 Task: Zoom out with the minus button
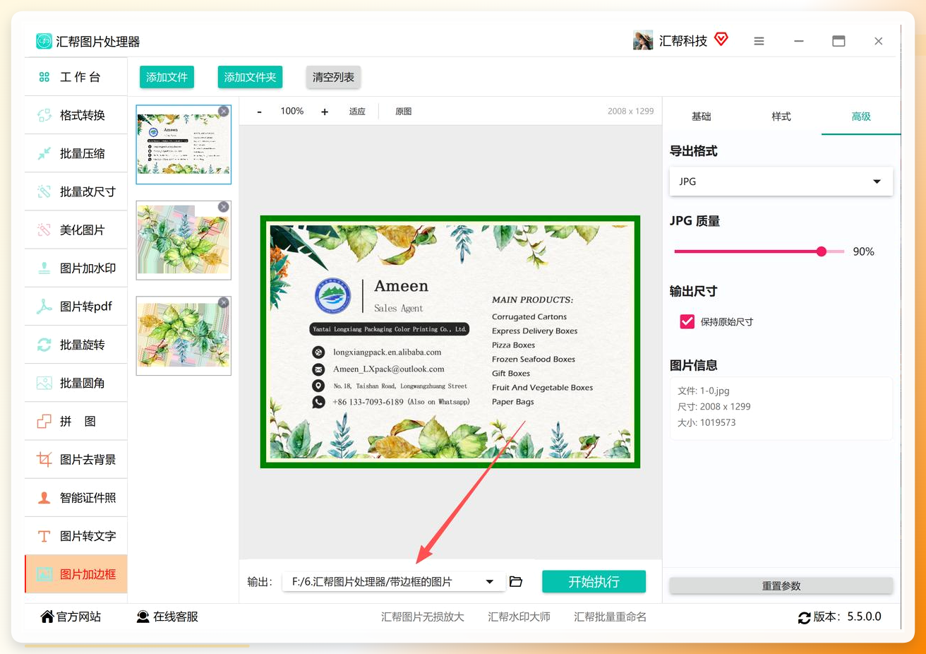pos(260,112)
